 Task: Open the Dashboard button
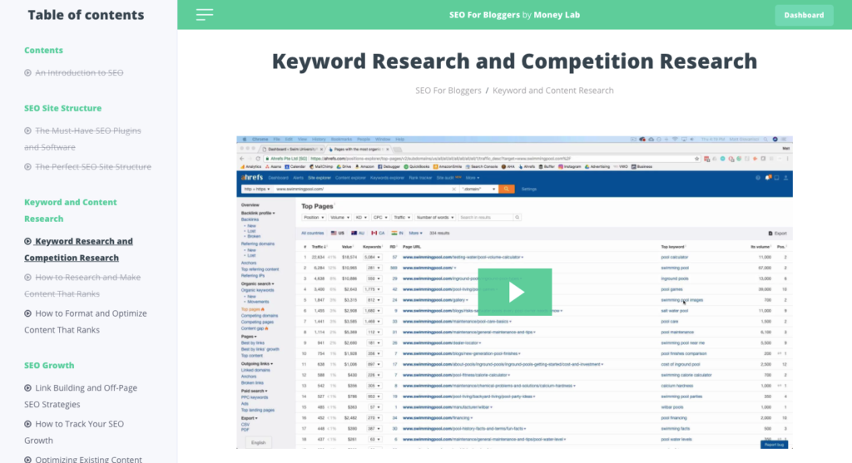tap(804, 15)
